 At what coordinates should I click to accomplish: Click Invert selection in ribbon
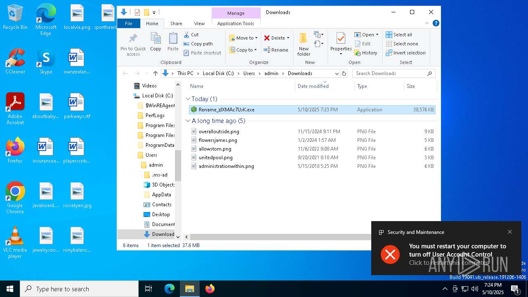click(406, 53)
